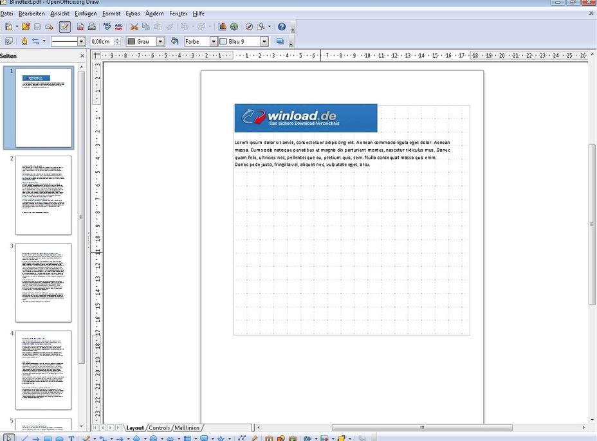Screen dimensions: 597x441
Task: Select the Callouts speech bubble tool
Action: (204, 438)
